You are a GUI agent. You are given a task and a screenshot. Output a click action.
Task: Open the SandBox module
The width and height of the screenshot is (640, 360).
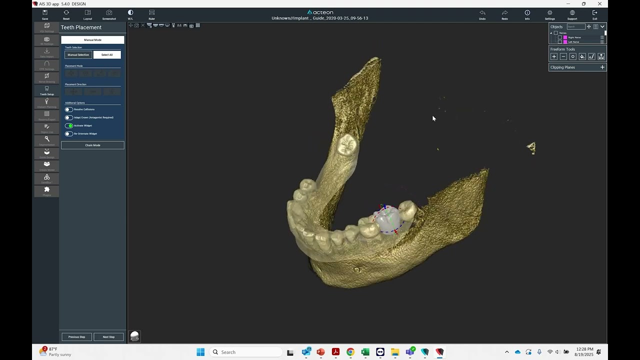[47, 178]
